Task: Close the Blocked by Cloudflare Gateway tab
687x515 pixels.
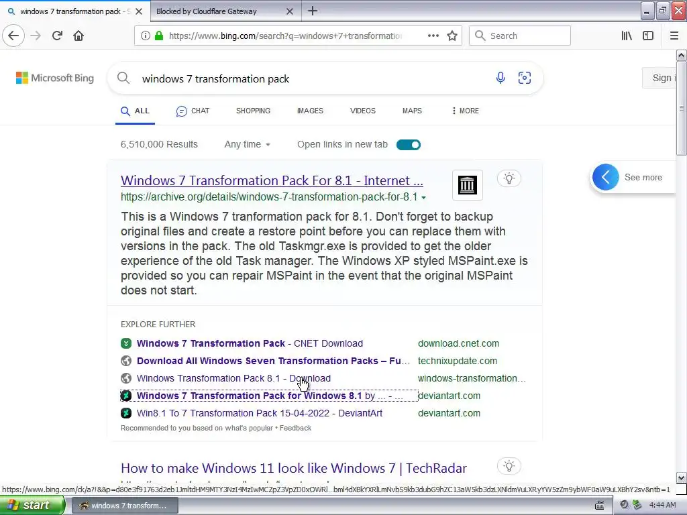Action: click(x=290, y=11)
